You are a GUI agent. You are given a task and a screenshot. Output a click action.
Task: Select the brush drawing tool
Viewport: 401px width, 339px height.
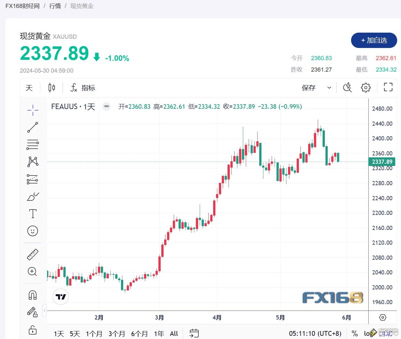tap(33, 196)
